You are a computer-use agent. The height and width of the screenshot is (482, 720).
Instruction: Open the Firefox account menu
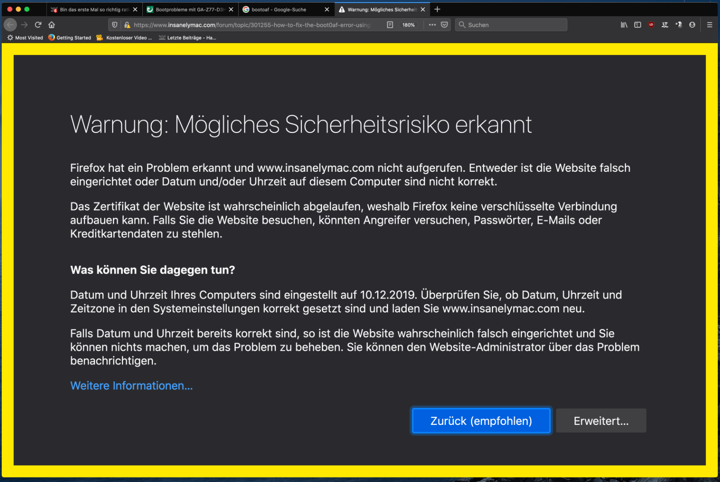click(x=692, y=25)
